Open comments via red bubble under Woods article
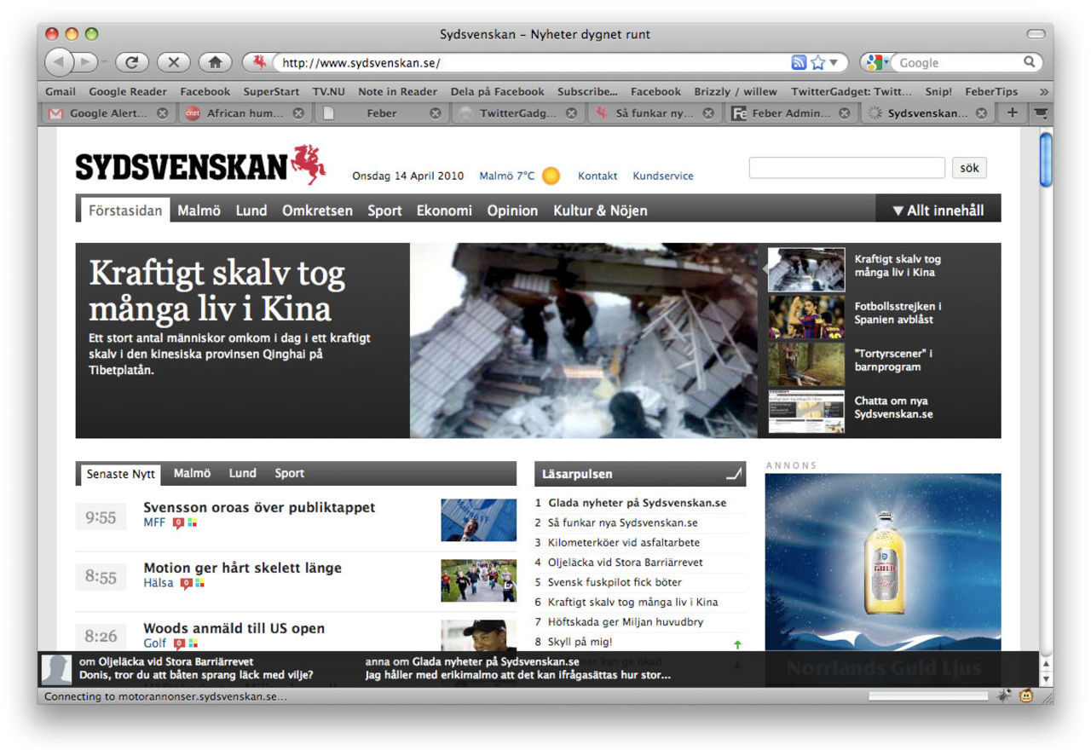 (x=179, y=643)
